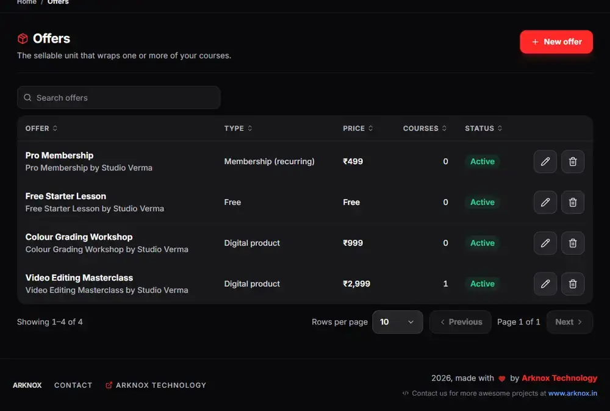Go to the Previous page
This screenshot has height=411, width=610.
(x=460, y=322)
